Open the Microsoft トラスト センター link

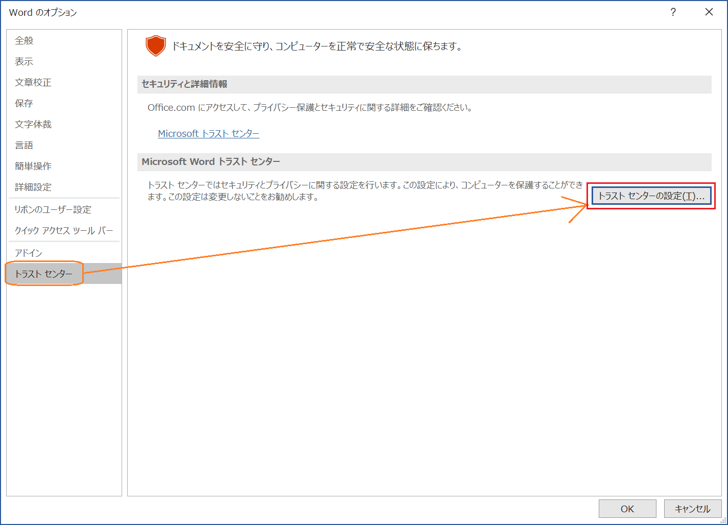[208, 133]
